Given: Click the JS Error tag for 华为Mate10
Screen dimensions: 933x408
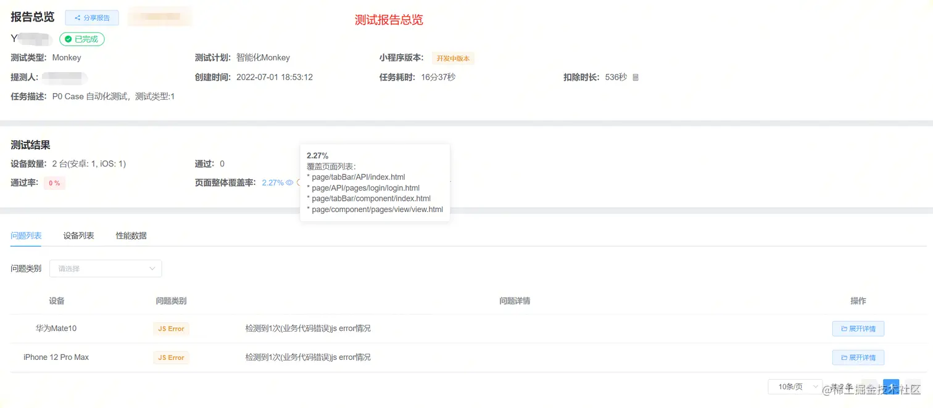Looking at the screenshot, I should [x=171, y=328].
